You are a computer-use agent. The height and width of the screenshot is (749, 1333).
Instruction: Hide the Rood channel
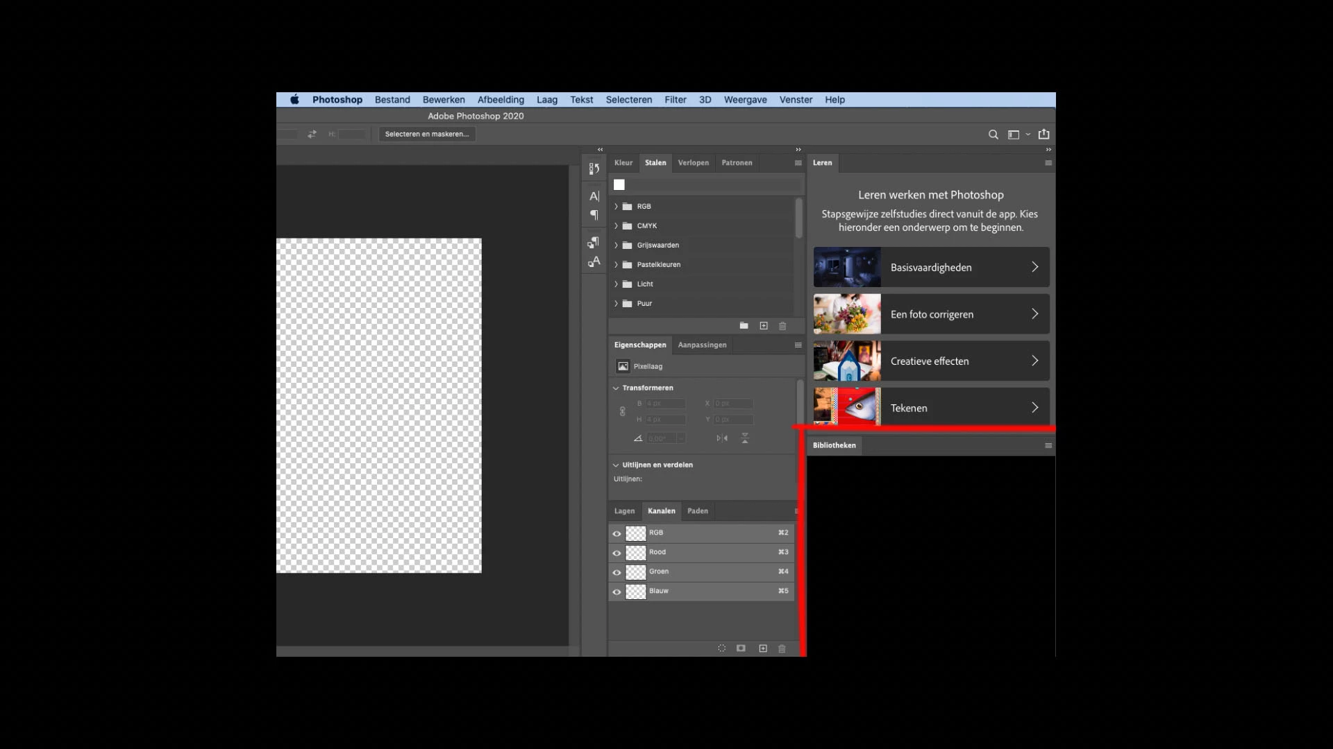(617, 553)
